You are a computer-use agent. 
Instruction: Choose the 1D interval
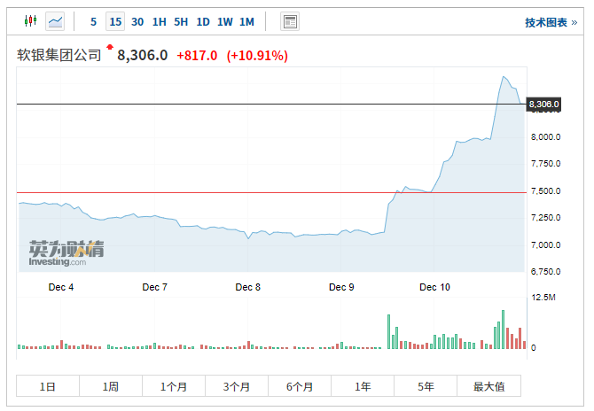pyautogui.click(x=203, y=22)
